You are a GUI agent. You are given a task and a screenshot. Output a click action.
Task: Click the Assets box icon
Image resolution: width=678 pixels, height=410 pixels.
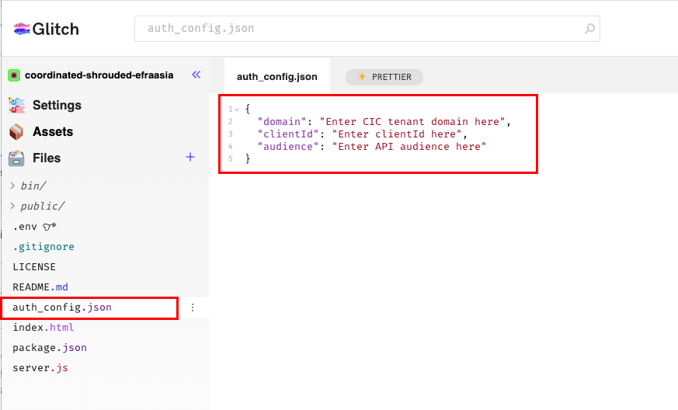(x=16, y=132)
